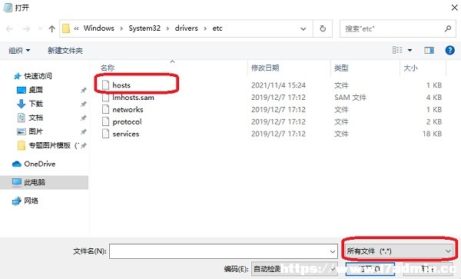Refresh the etc folder listing

323,28
